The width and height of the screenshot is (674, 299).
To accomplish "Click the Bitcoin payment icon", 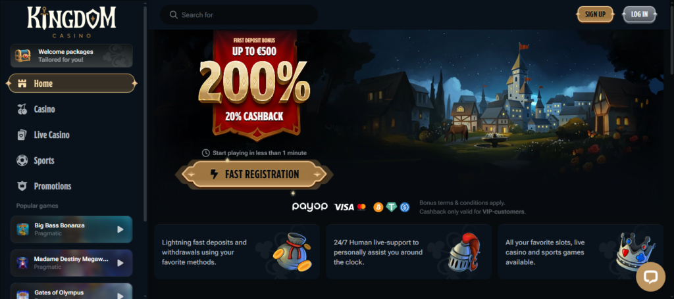I will pyautogui.click(x=378, y=207).
